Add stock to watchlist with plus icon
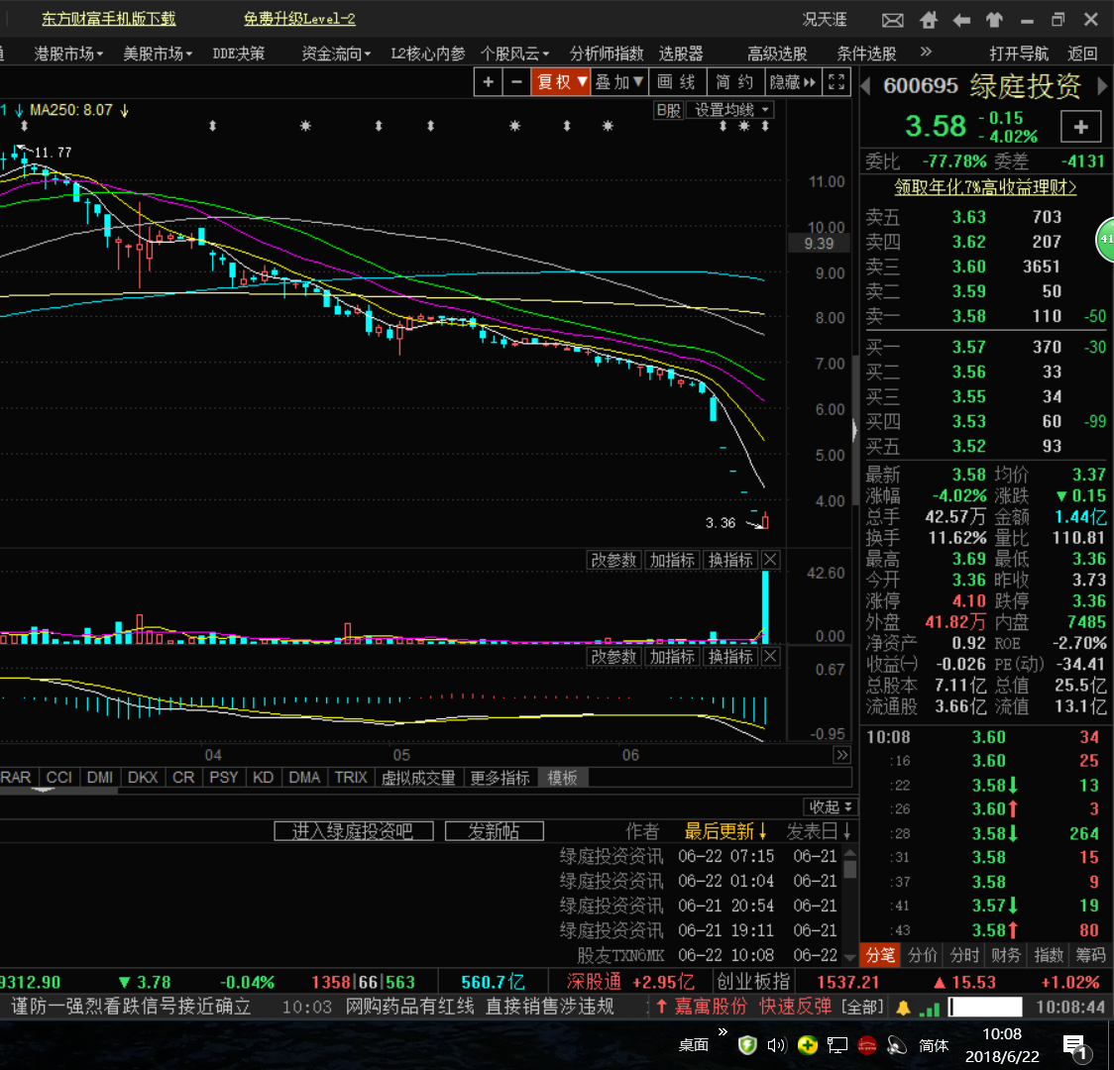 (1080, 127)
